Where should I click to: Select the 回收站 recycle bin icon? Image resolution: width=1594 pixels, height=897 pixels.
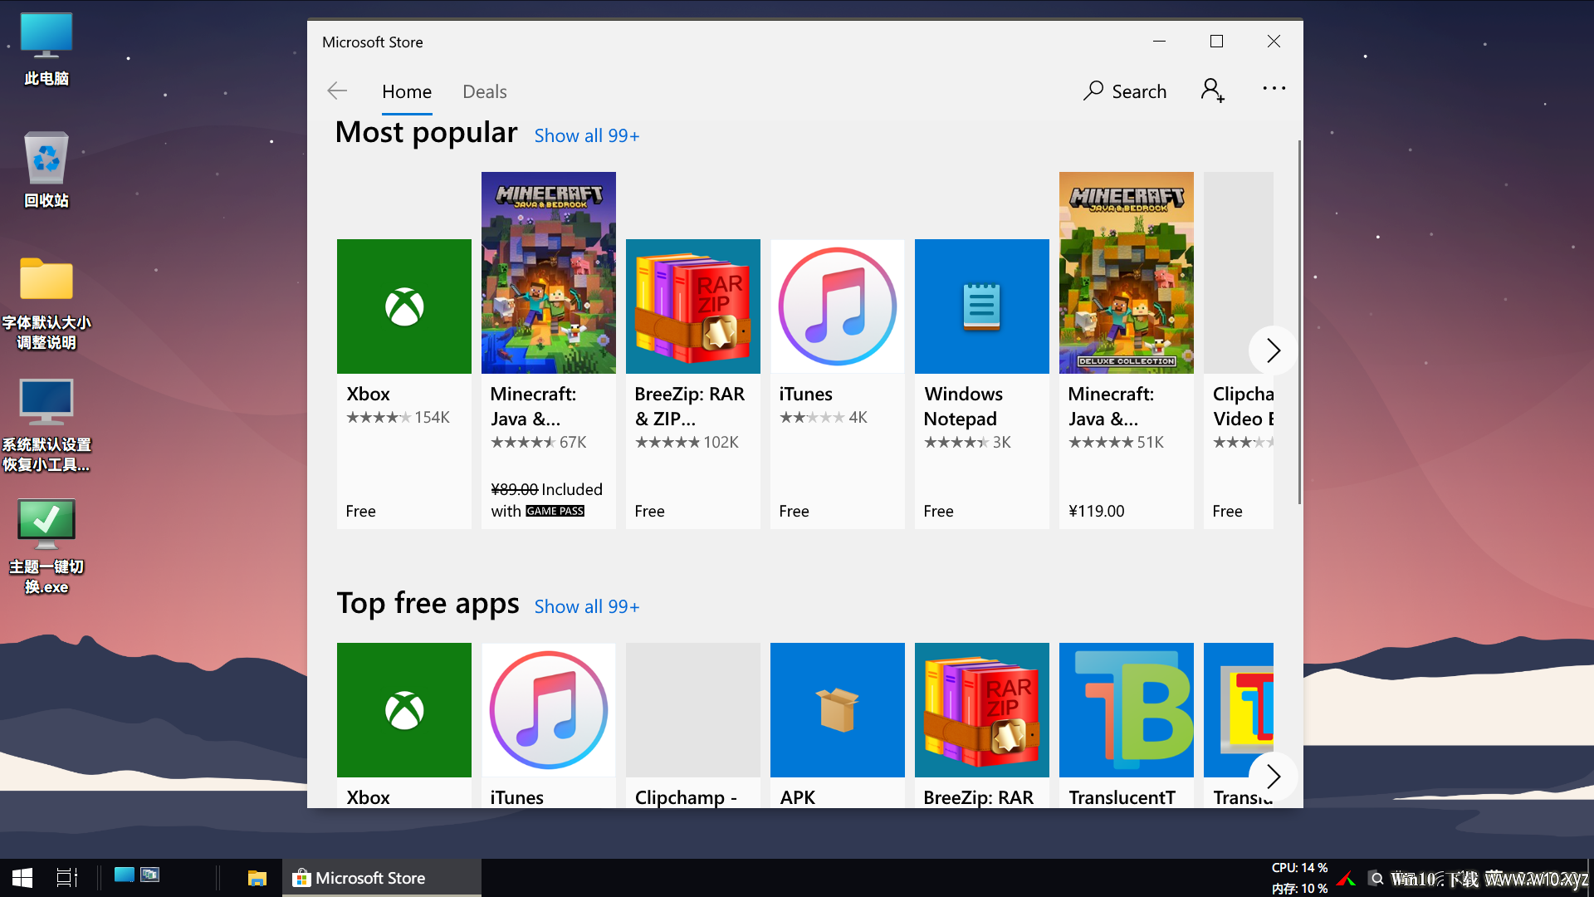point(46,169)
